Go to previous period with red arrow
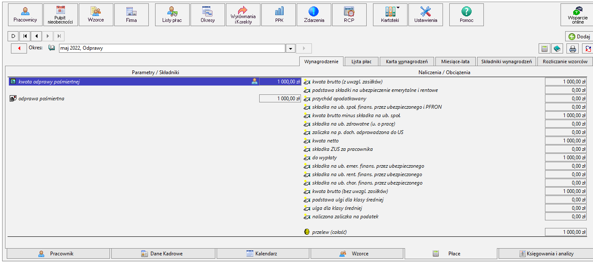Image resolution: width=593 pixels, height=268 pixels. [x=19, y=48]
